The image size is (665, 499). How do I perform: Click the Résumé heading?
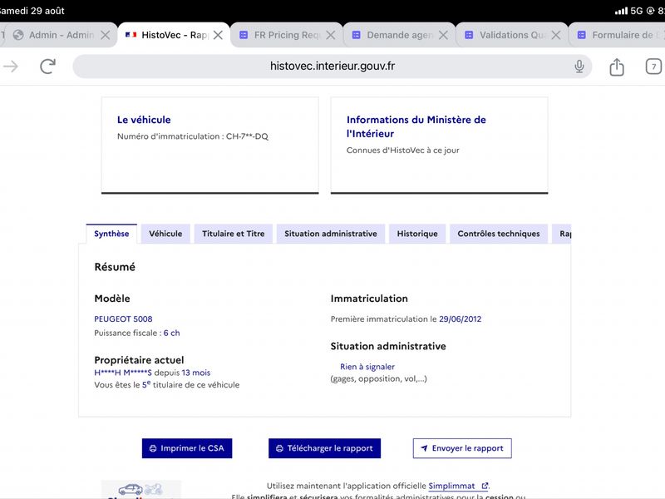[115, 267]
